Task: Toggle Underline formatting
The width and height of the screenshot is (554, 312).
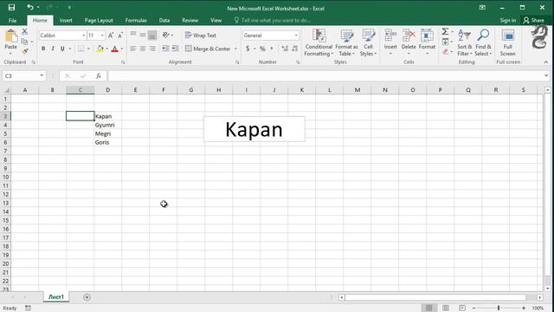Action: point(62,49)
